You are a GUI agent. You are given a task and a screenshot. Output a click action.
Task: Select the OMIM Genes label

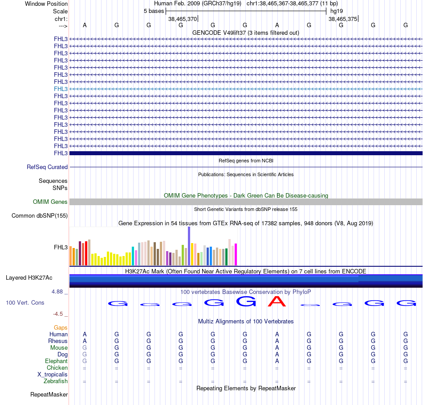tap(50, 202)
